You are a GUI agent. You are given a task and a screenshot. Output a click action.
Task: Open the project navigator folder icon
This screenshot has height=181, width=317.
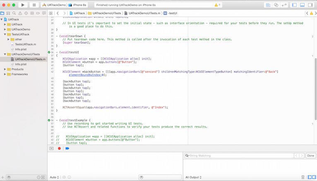point(2,13)
